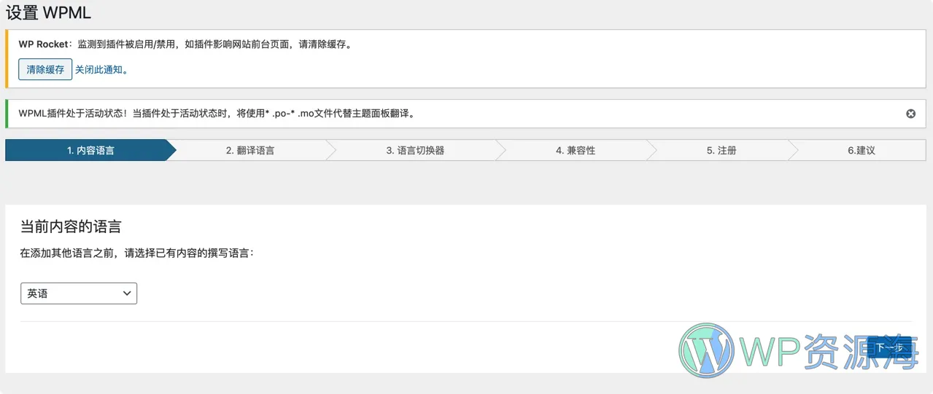Go to step 5. 注册
The image size is (933, 394).
click(x=721, y=150)
